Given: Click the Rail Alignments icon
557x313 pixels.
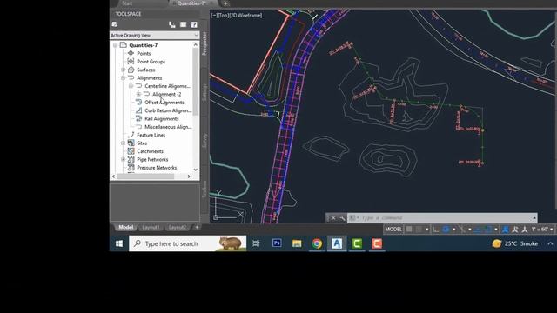Looking at the screenshot, I should 138,118.
